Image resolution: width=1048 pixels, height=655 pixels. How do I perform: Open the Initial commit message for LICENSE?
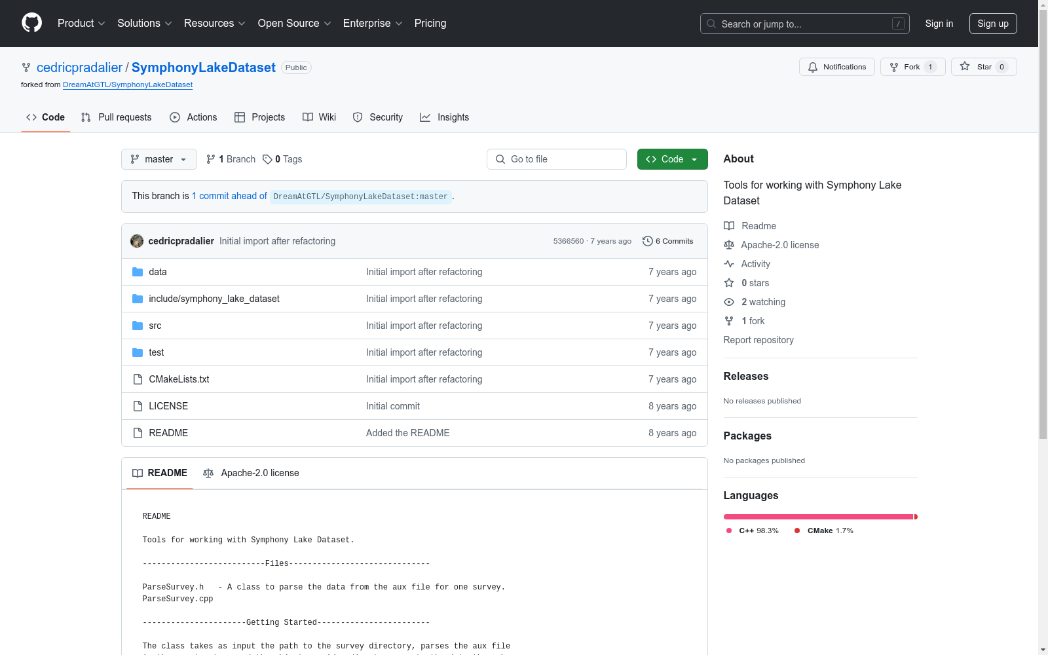pos(393,406)
